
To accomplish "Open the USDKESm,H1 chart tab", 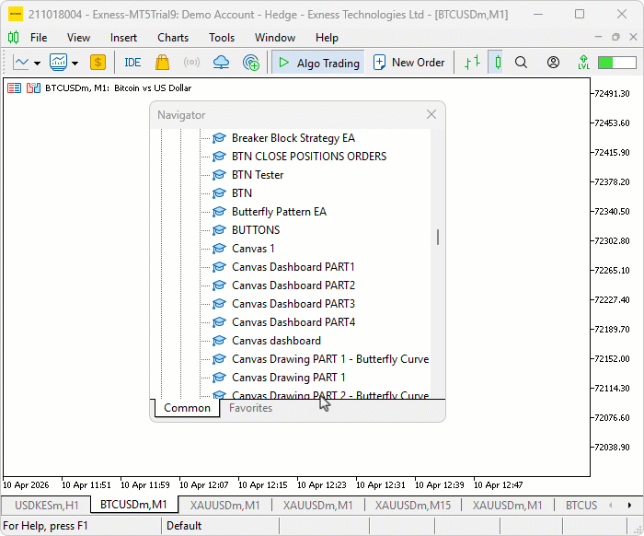I will coord(46,505).
